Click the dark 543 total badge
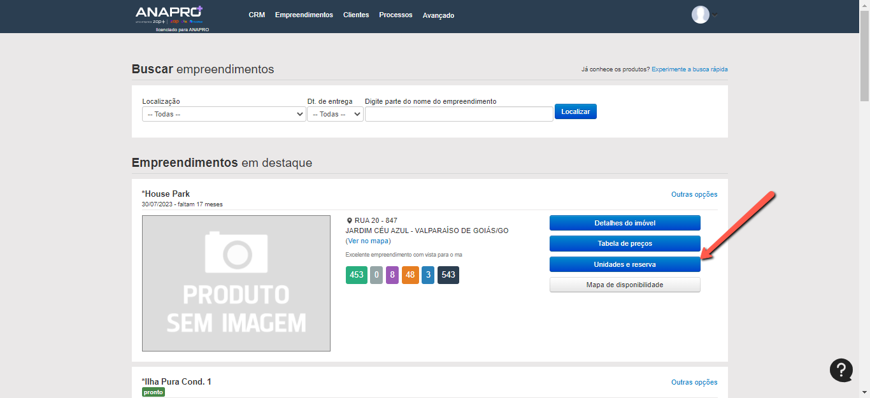The height and width of the screenshot is (398, 870). (448, 275)
